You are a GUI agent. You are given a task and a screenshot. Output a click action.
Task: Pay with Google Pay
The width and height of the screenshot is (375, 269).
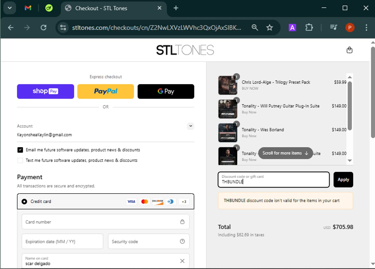coord(166,91)
